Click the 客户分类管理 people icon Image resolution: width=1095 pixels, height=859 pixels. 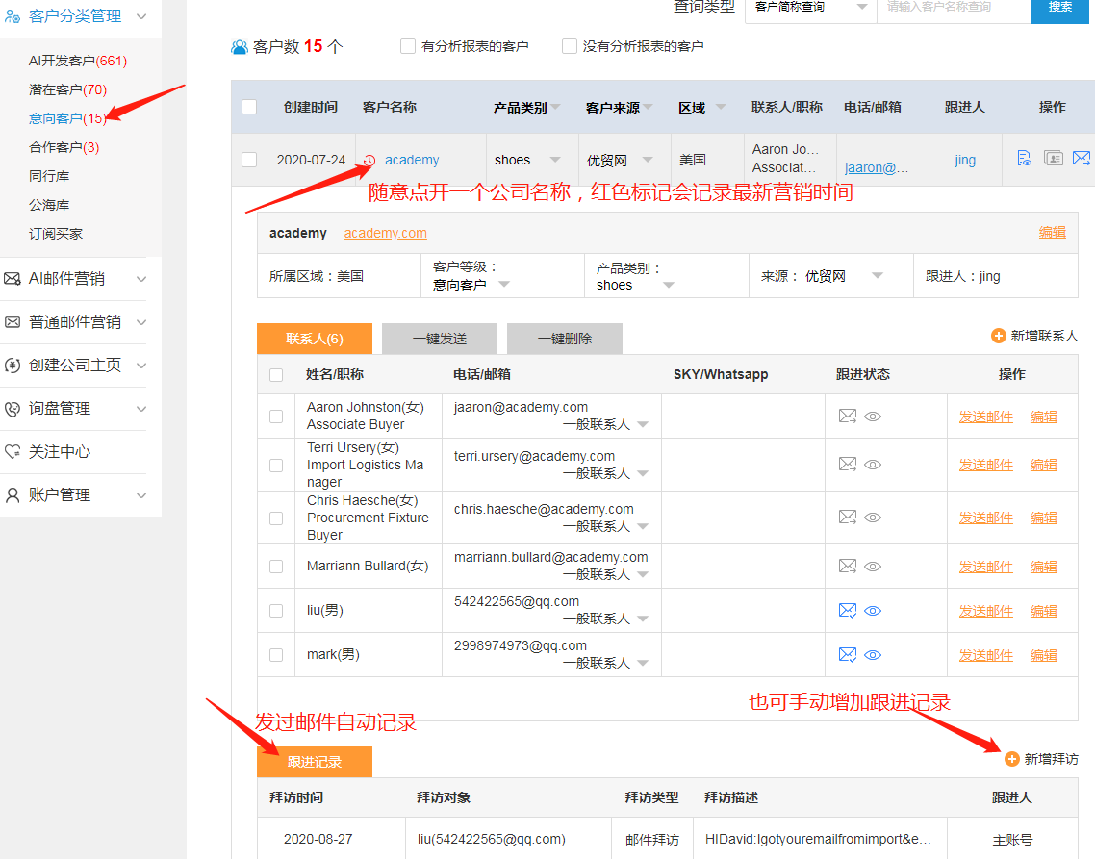pyautogui.click(x=12, y=16)
